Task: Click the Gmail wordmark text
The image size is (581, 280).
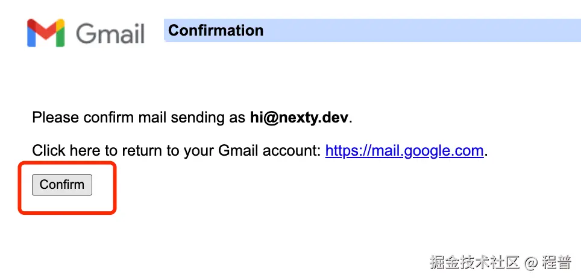Action: [x=110, y=33]
